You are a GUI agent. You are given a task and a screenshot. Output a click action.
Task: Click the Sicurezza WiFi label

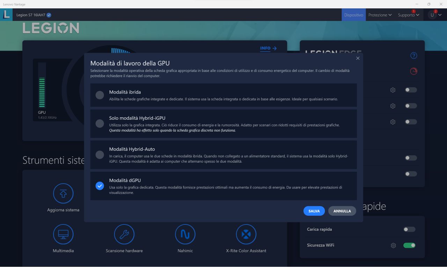tap(321, 245)
